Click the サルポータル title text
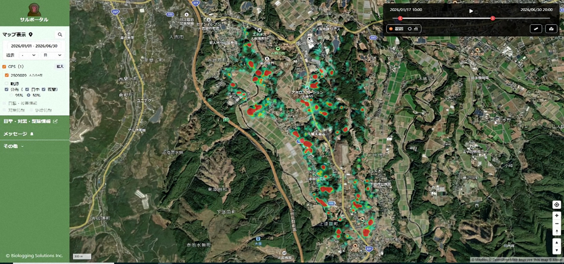564x264 pixels. coord(34,20)
